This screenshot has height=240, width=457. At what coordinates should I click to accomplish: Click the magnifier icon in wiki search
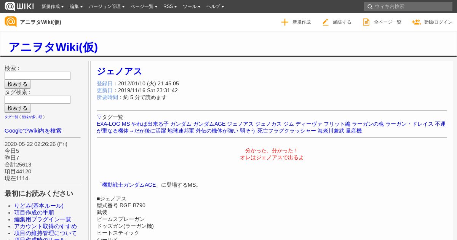point(370,6)
